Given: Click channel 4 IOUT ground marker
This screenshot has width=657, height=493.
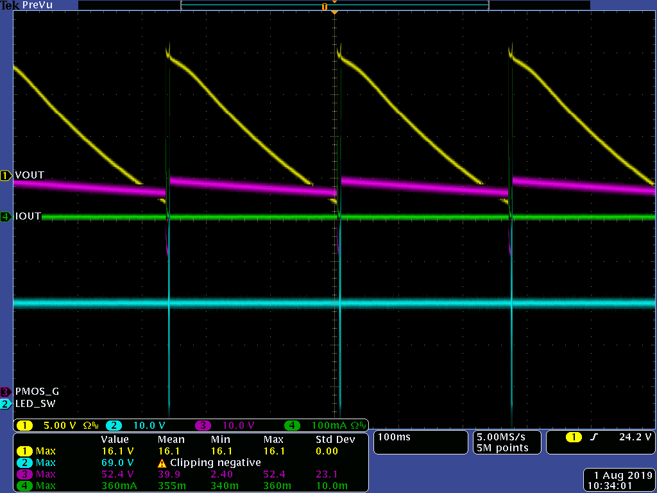Looking at the screenshot, I should pos(6,216).
